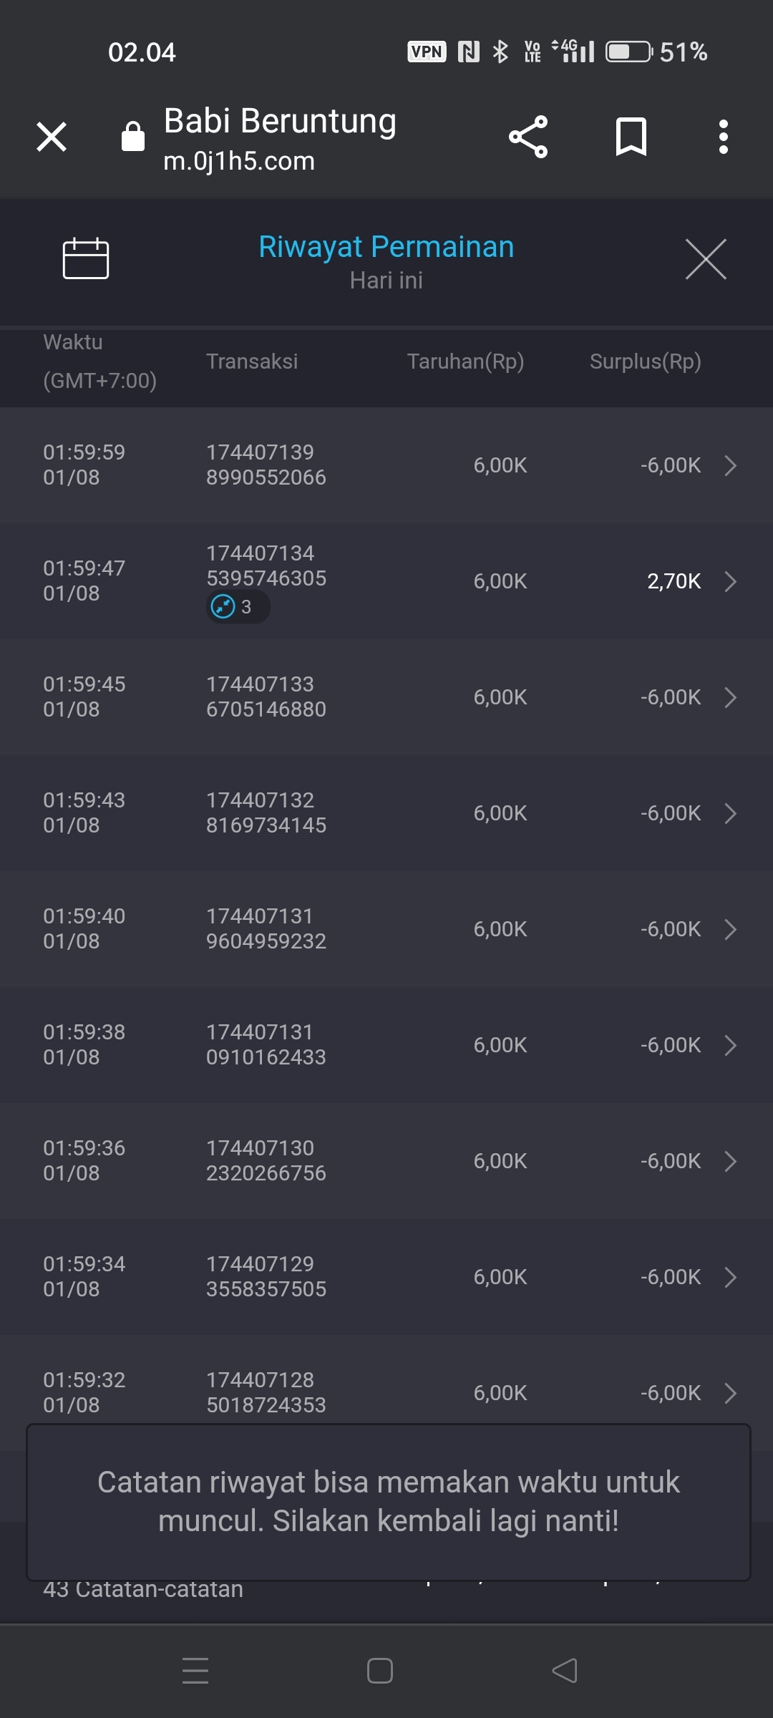773x1718 pixels.
Task: Tap the free-spin badge showing 3
Action: (x=238, y=607)
